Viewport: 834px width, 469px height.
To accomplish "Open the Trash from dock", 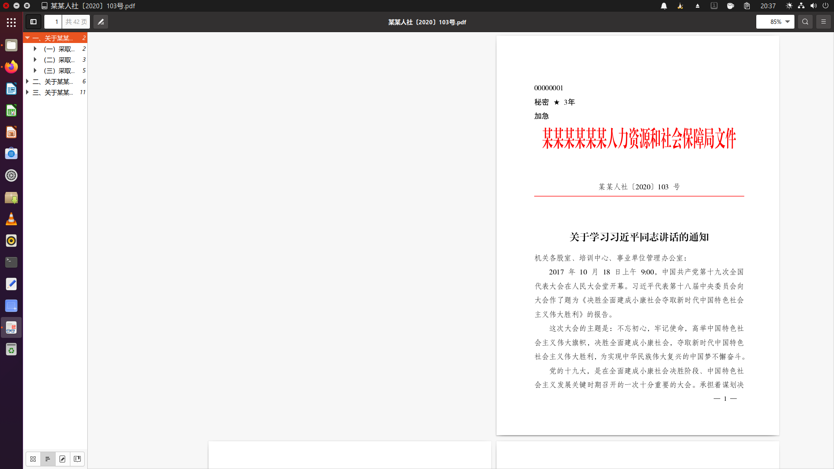I will pyautogui.click(x=11, y=349).
